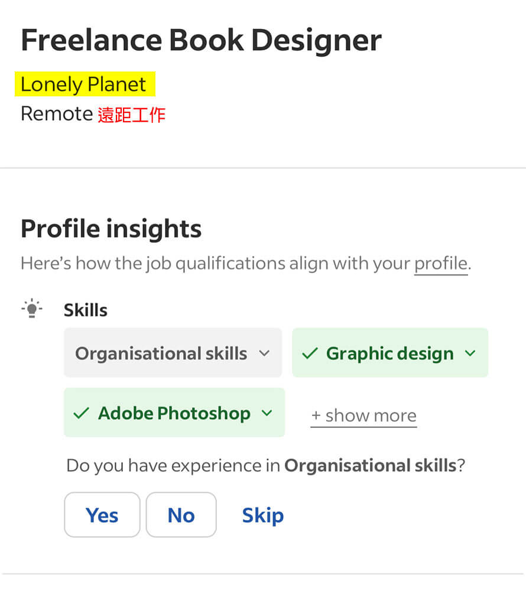Click the Profile insights heading

(111, 229)
